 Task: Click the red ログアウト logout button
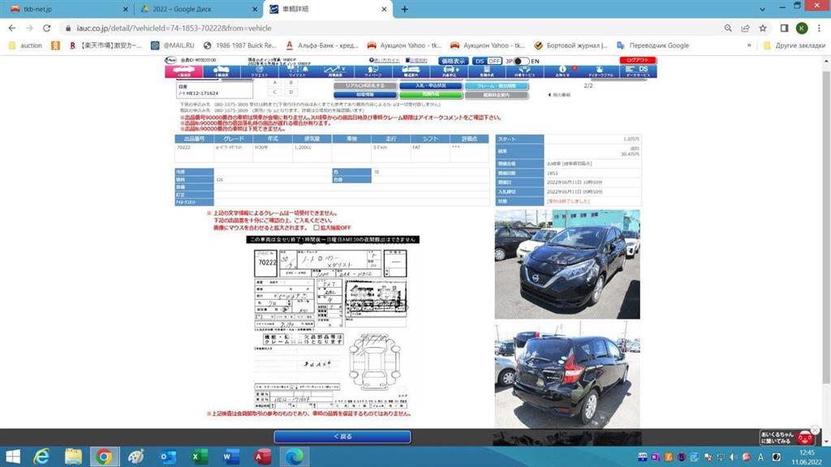[637, 61]
